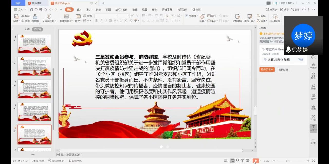Click the 颜色 color sidebar icon
This screenshot has width=329, height=164.
click(x=313, y=76)
